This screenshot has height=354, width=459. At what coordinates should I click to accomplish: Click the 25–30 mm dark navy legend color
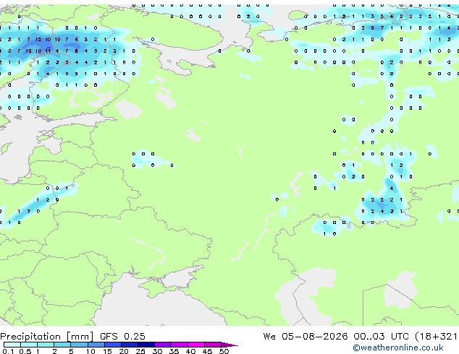click(146, 345)
